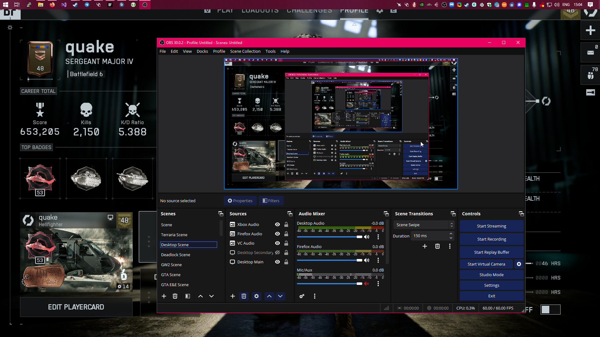Open the Scene Collection menu
Image resolution: width=600 pixels, height=337 pixels.
[x=245, y=51]
